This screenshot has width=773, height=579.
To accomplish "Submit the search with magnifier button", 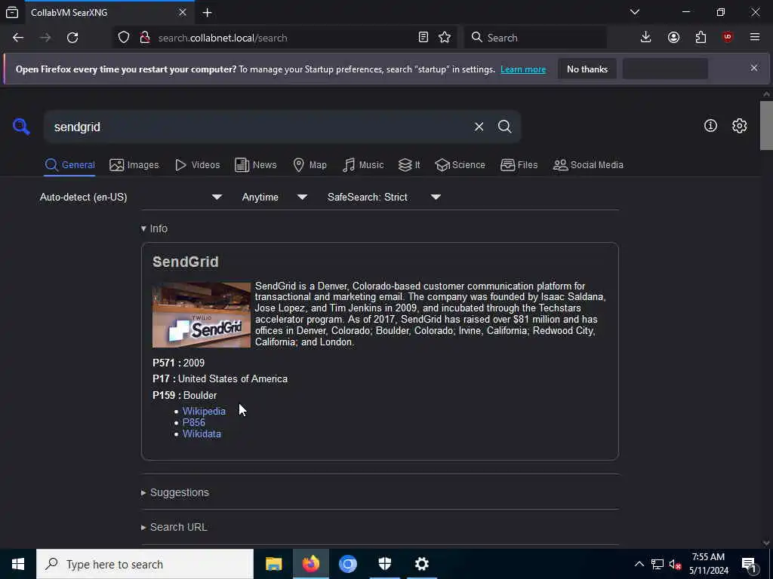I will 504,127.
